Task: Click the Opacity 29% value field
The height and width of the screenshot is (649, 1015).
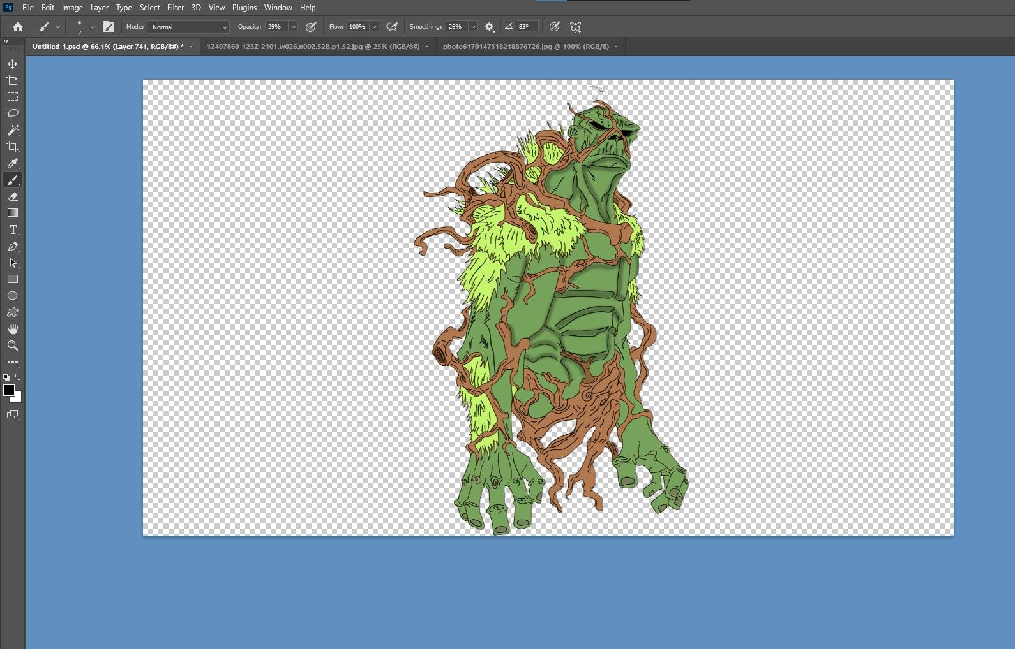Action: (276, 27)
